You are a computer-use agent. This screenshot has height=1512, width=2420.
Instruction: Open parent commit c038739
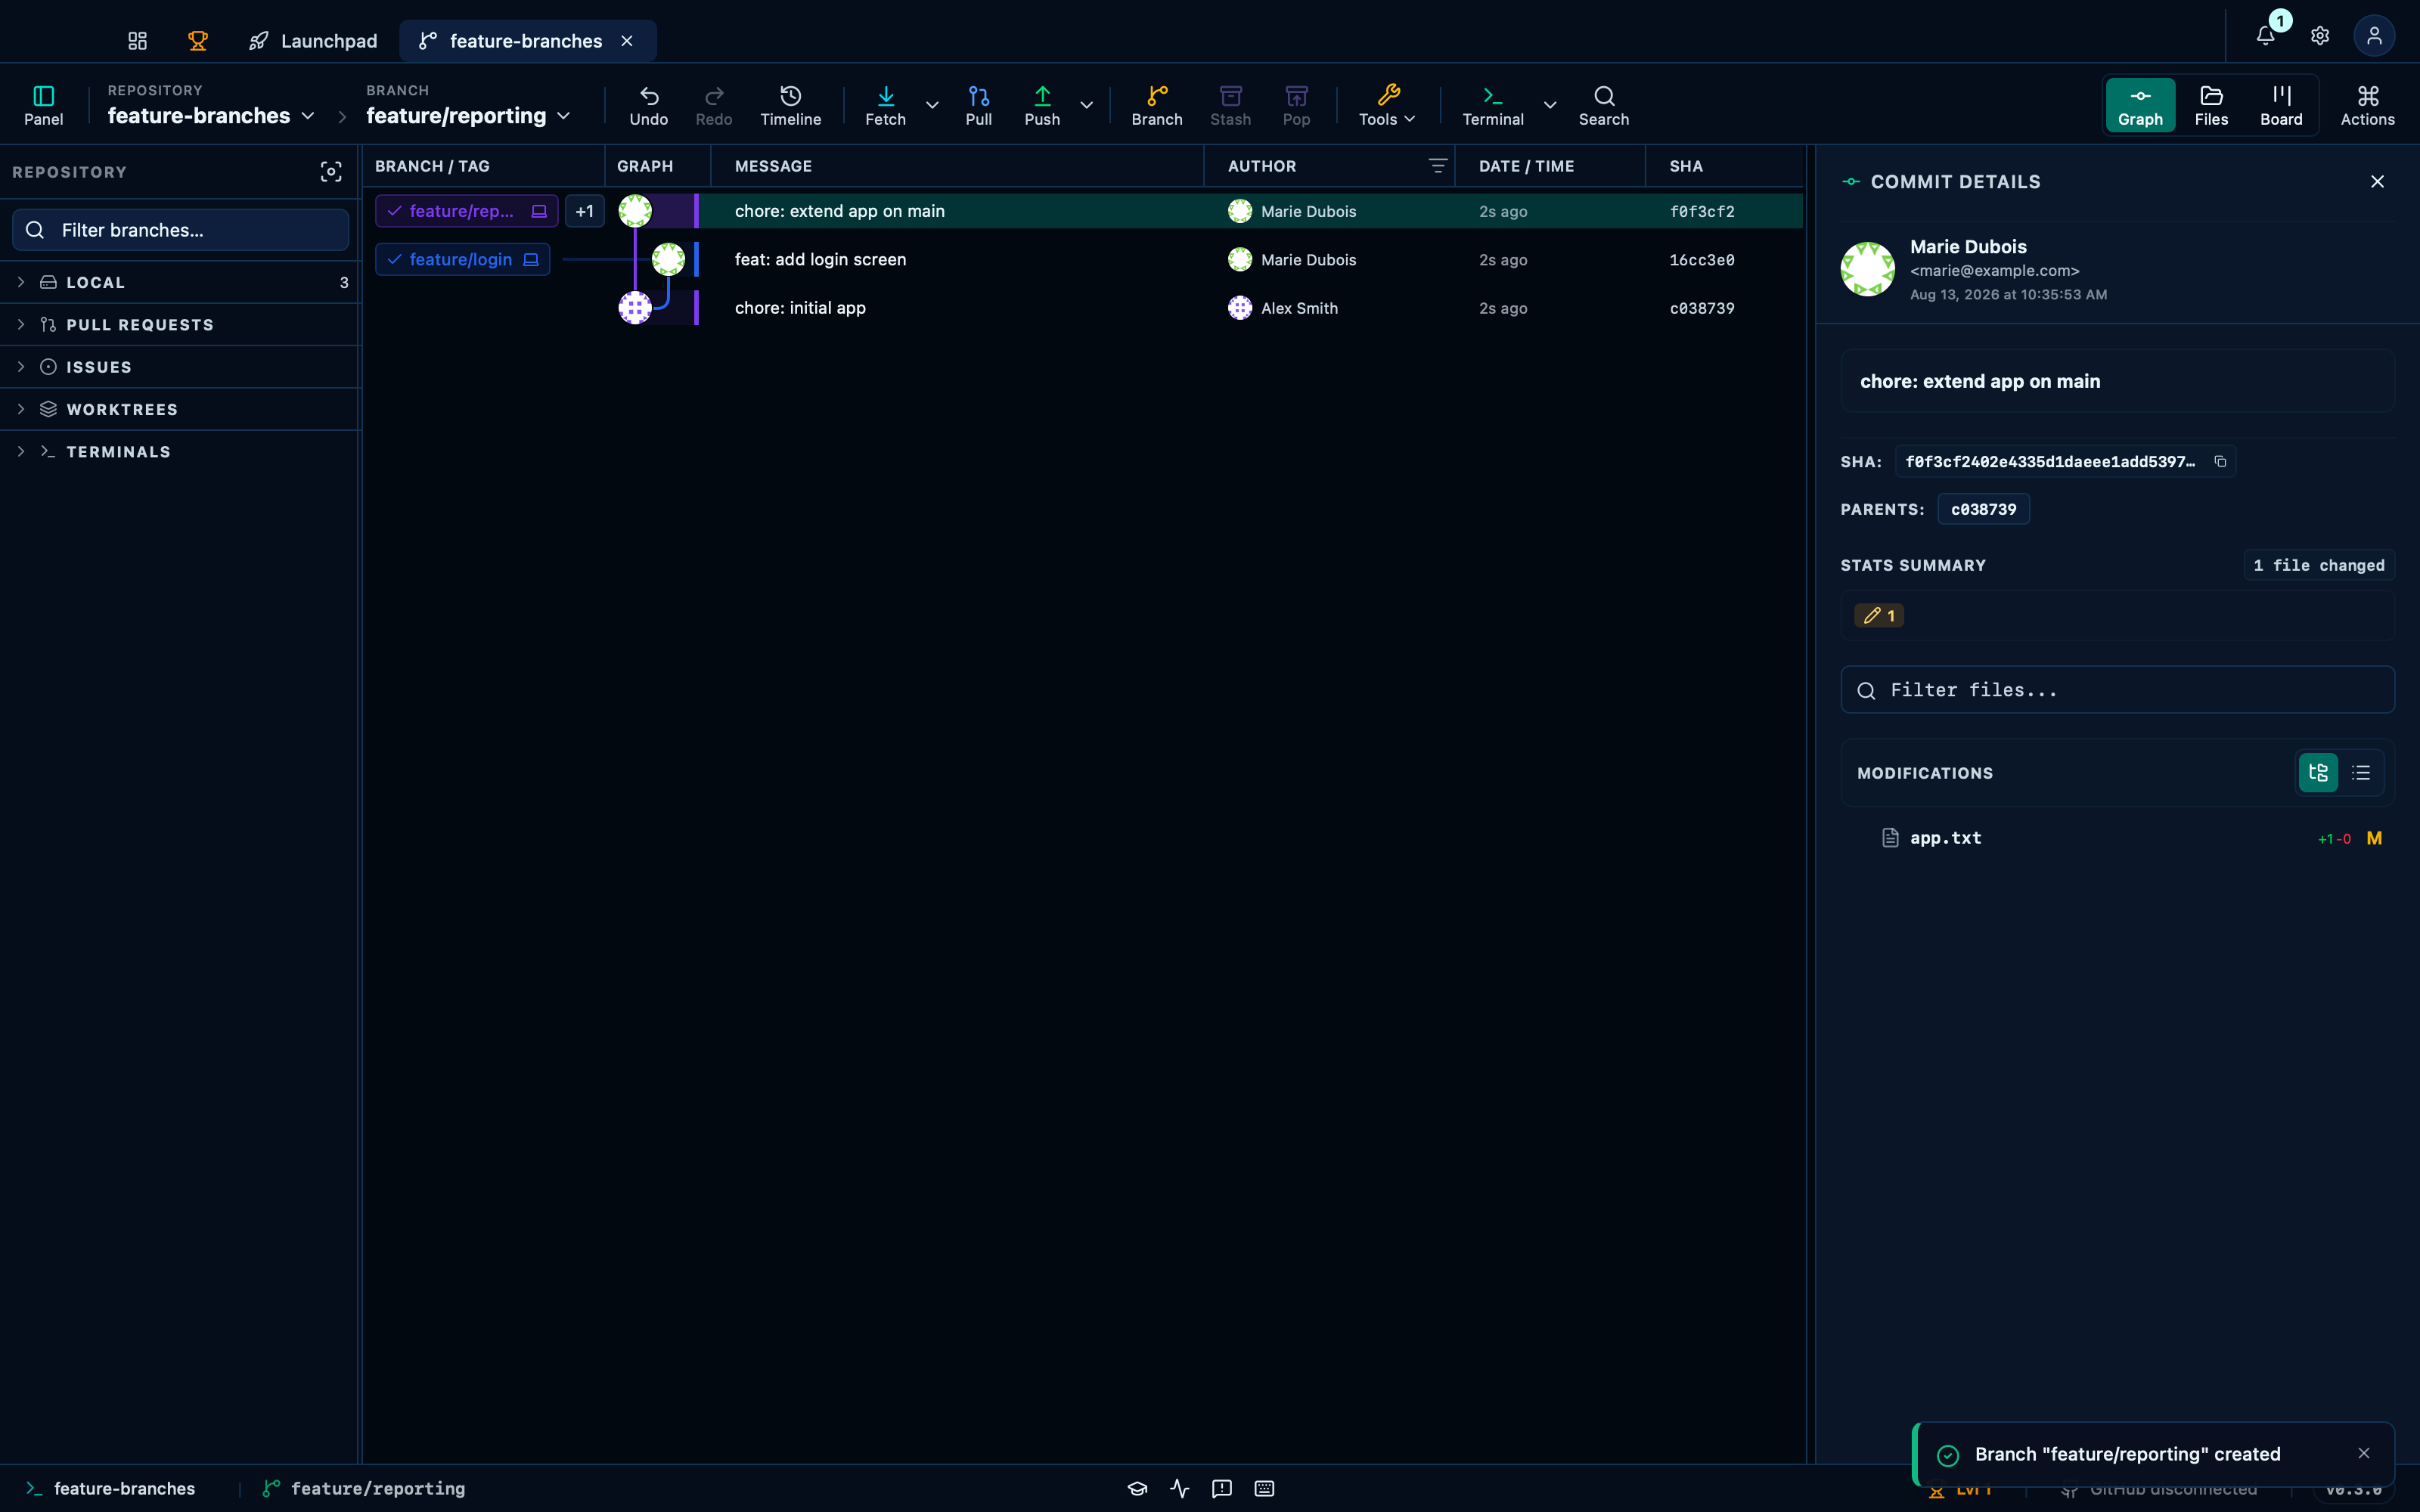1984,509
